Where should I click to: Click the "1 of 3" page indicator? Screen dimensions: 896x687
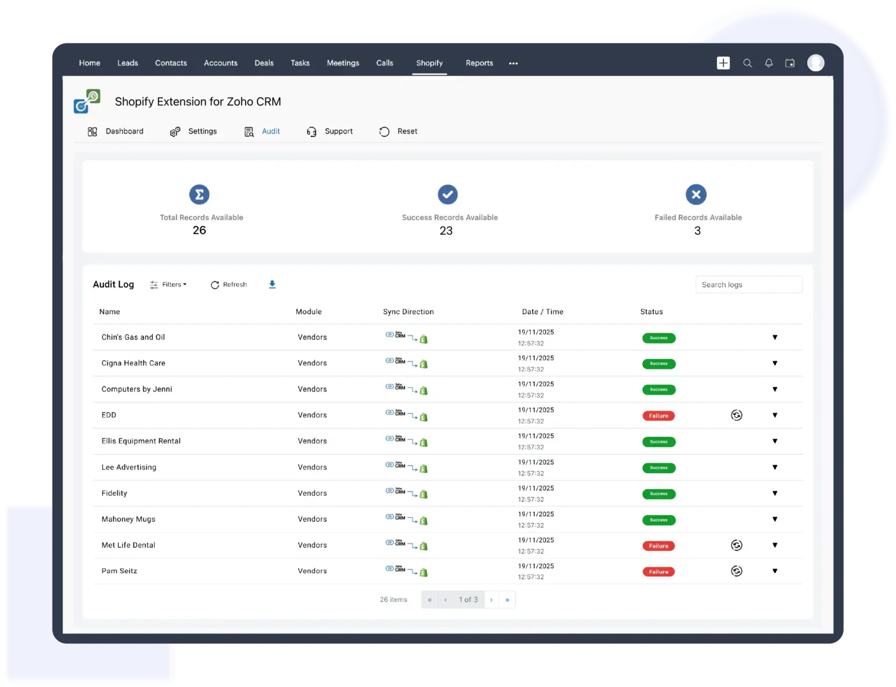pos(468,600)
